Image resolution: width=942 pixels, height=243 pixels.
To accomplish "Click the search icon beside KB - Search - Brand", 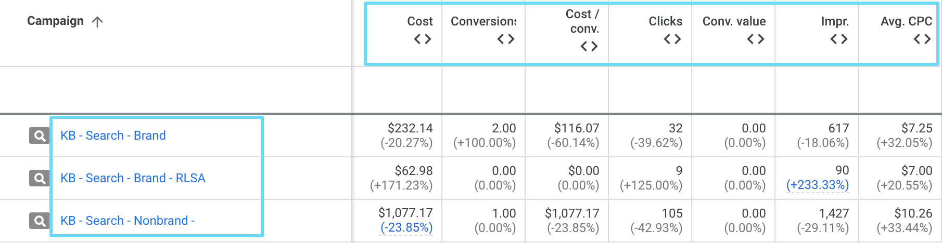I will (39, 136).
